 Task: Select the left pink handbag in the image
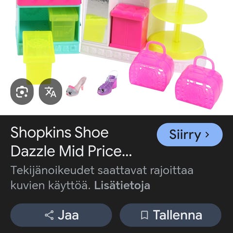[151, 67]
